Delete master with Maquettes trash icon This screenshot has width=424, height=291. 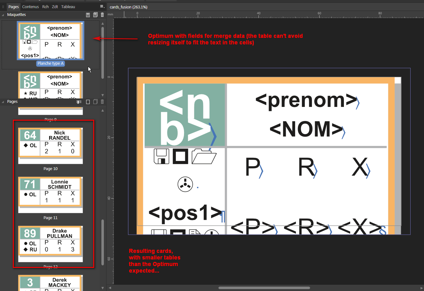tap(102, 15)
